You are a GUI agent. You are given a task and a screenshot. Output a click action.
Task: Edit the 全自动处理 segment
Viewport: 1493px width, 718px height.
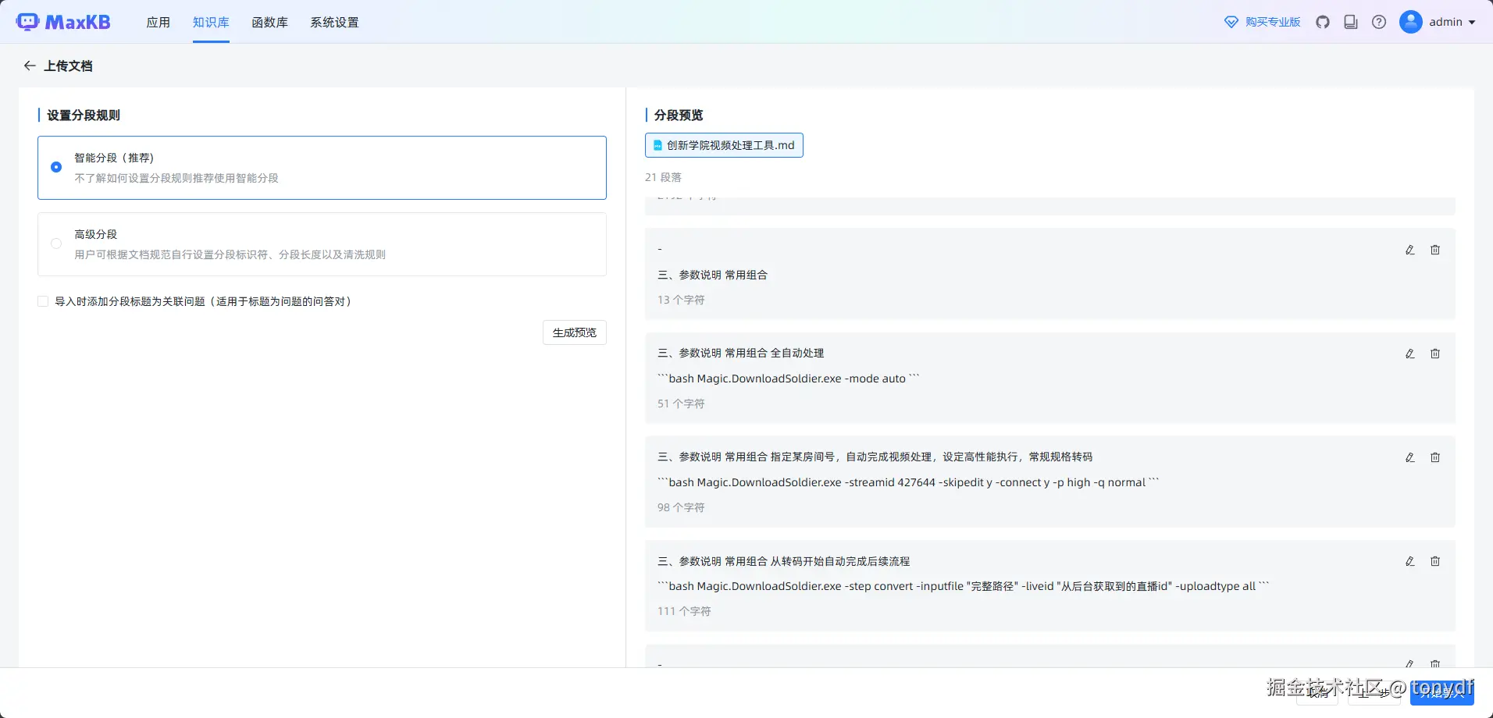pos(1410,354)
